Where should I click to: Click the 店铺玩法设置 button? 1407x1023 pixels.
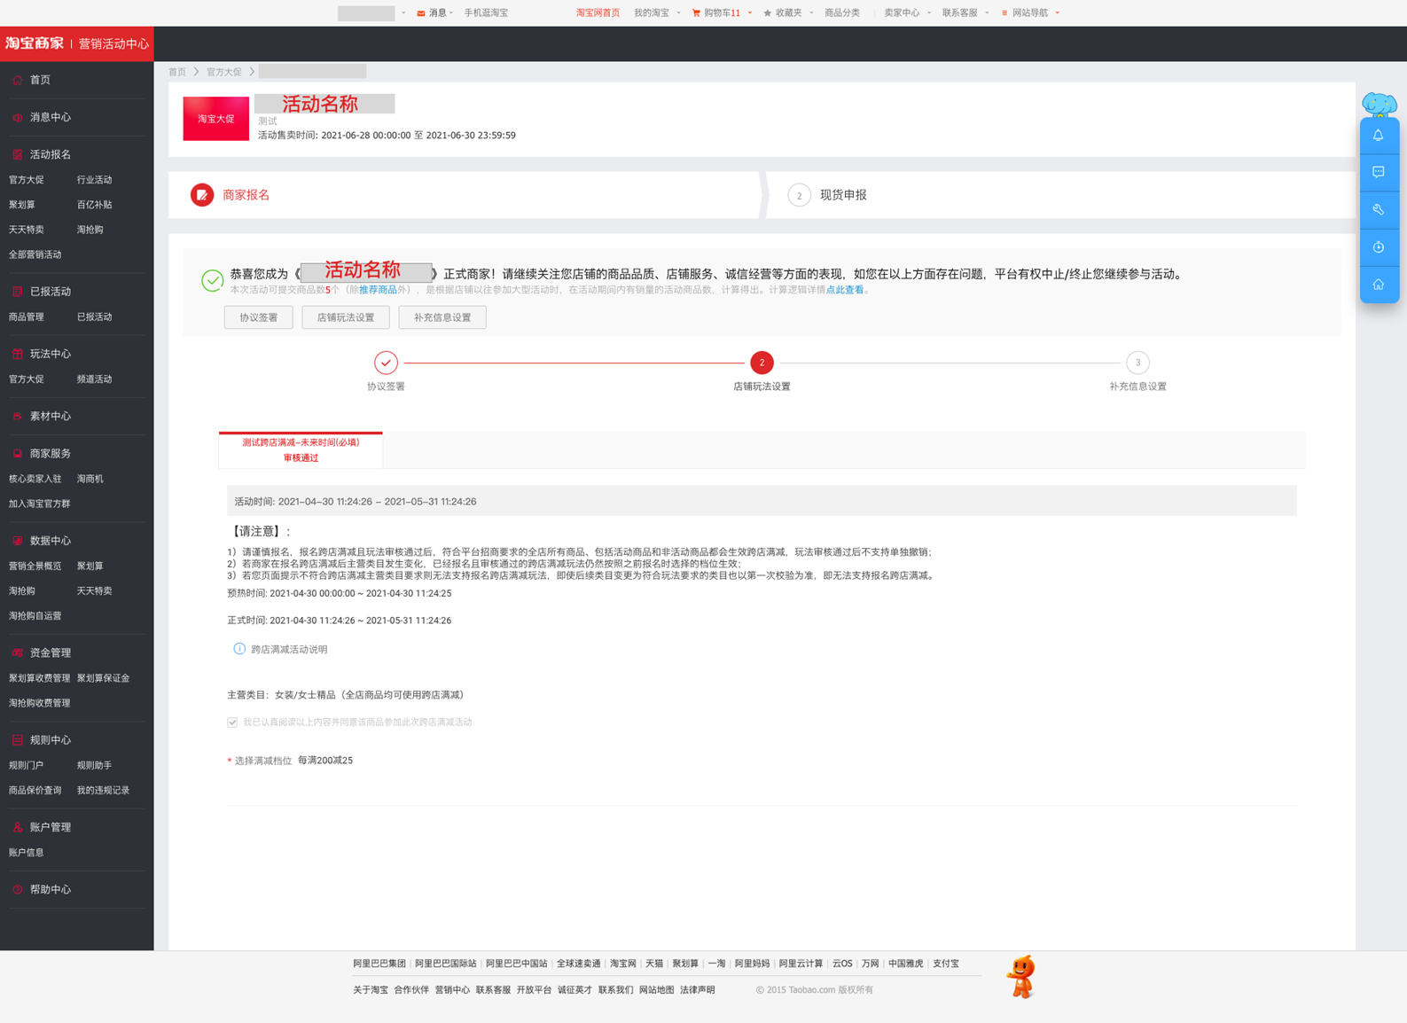346,317
